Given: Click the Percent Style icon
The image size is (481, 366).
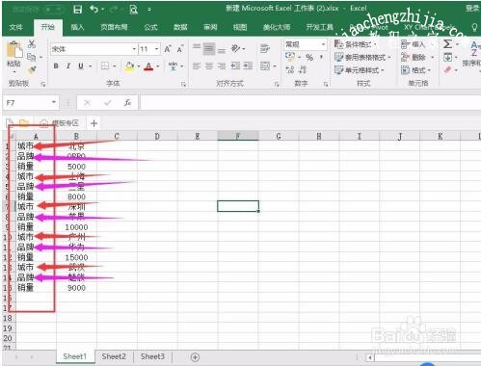Looking at the screenshot, I should [309, 58].
